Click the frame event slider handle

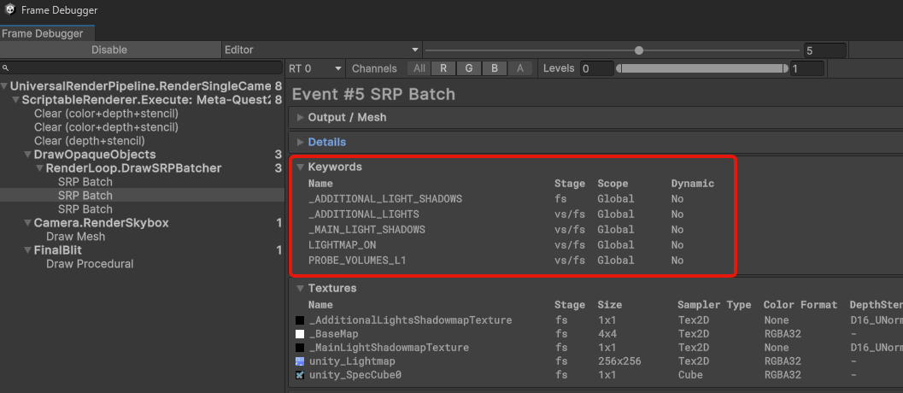639,50
